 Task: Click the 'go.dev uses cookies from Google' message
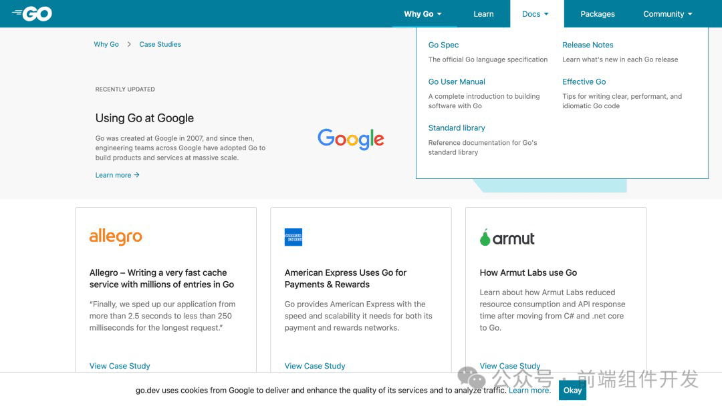click(x=321, y=390)
